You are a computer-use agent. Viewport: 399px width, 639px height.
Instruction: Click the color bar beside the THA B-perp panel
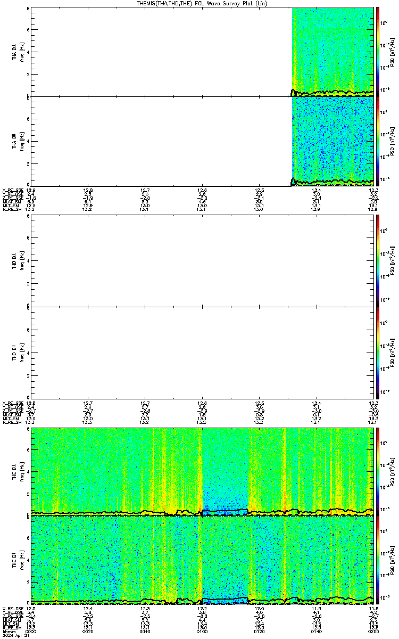(x=378, y=51)
